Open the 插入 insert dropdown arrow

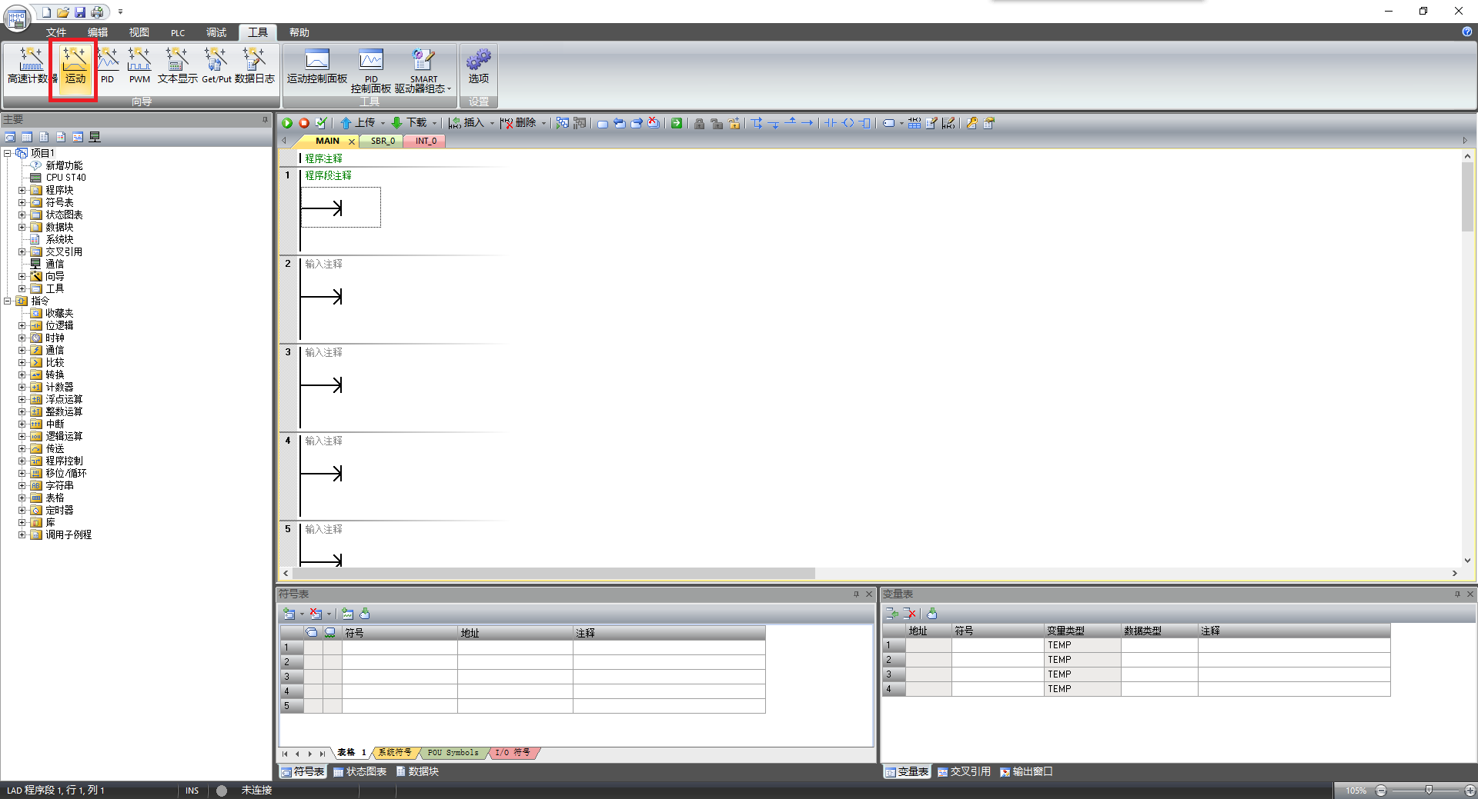492,123
